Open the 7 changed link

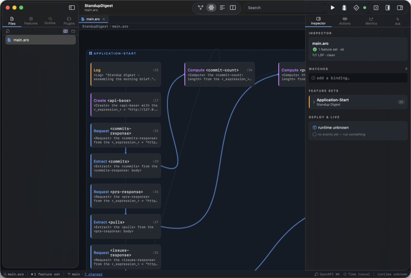coord(93,274)
